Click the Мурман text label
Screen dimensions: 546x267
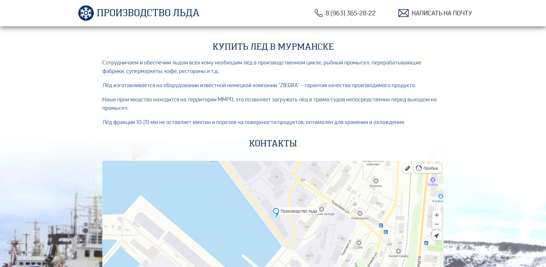376,186
